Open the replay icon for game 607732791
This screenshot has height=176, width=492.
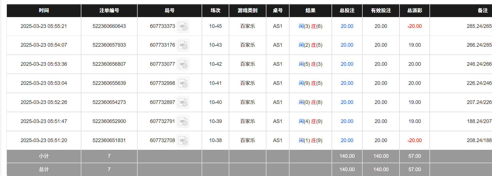[183, 121]
